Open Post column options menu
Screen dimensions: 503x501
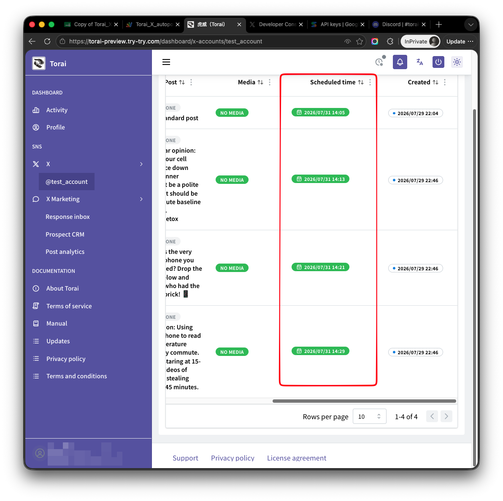191,82
